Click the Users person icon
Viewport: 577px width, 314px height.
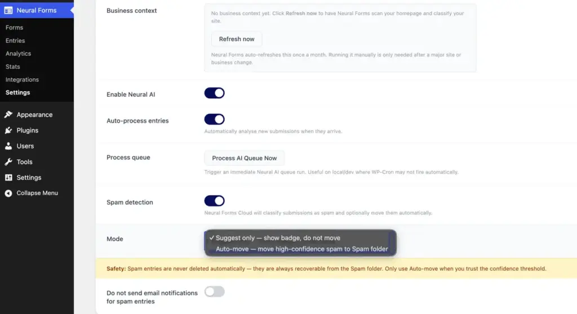tap(8, 146)
